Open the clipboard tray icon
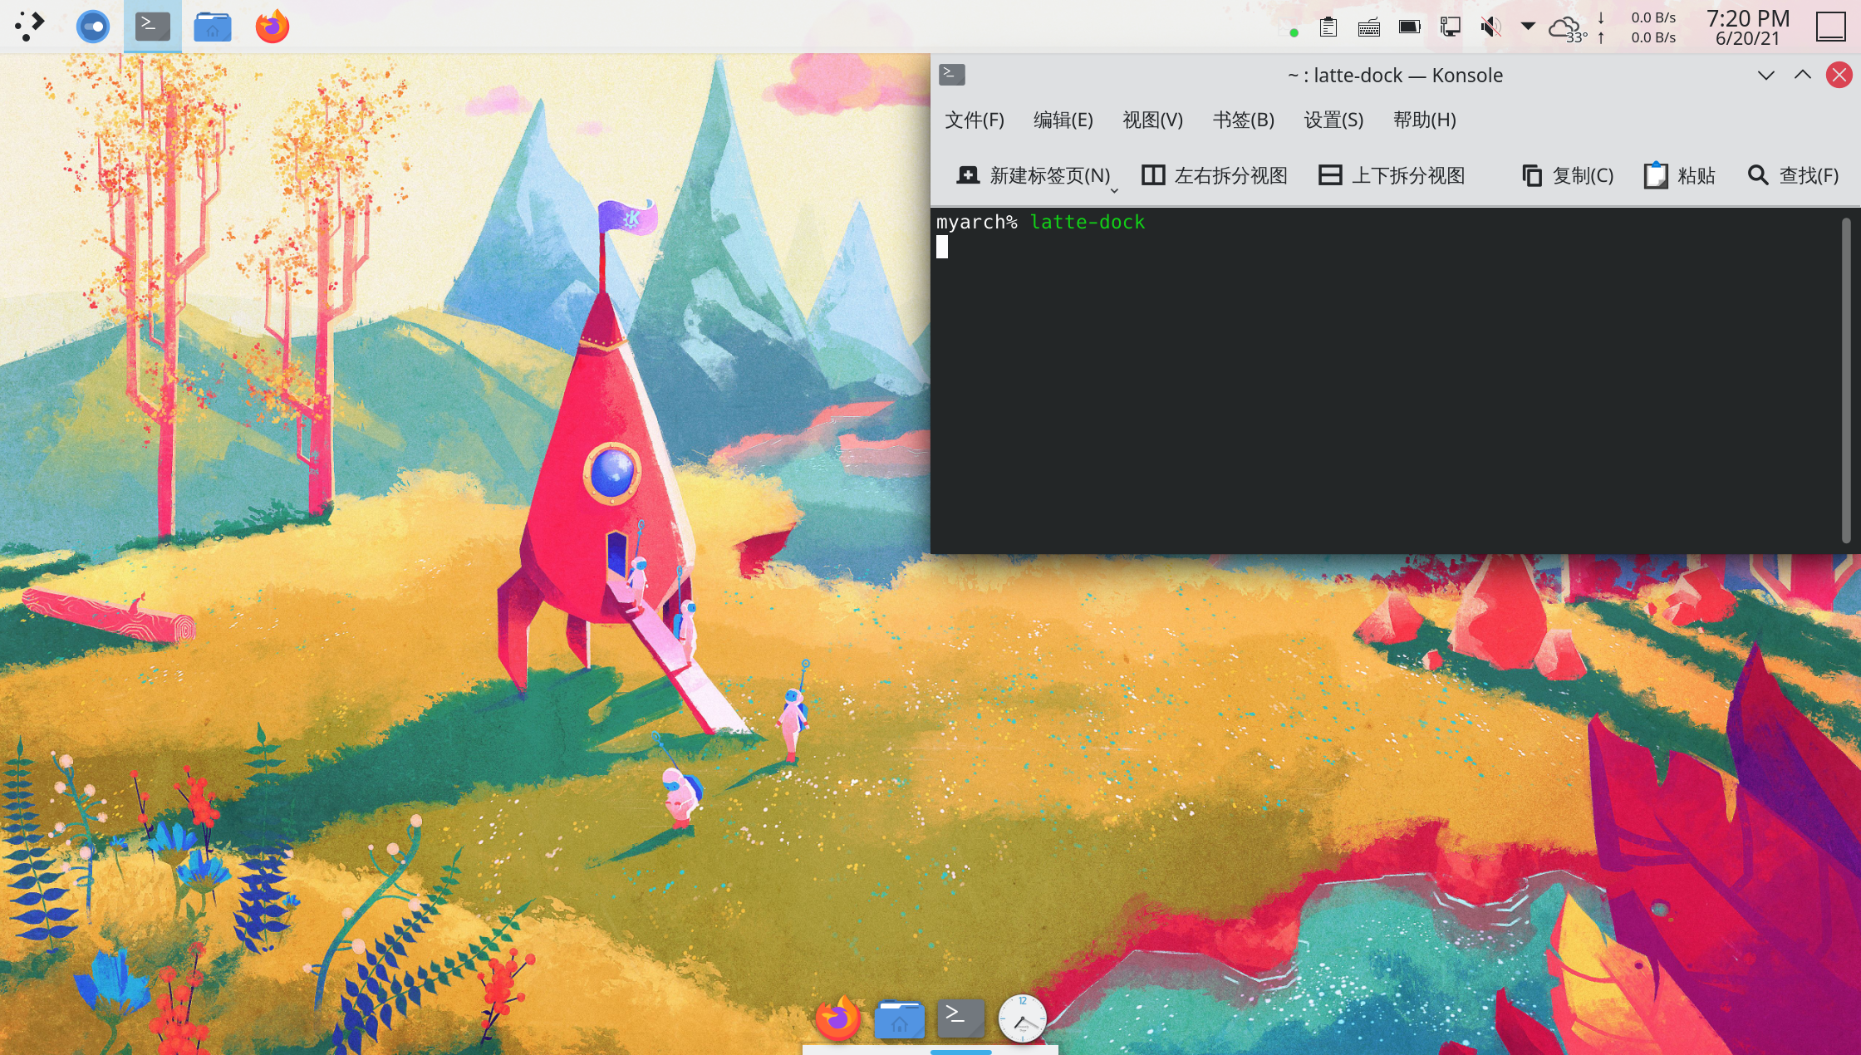Screen dimensions: 1861x1055 pos(1328,27)
